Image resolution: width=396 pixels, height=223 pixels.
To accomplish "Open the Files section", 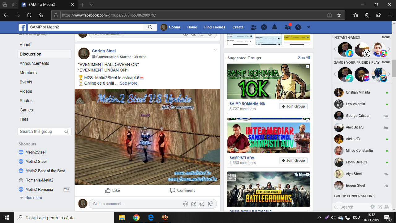I will point(24,119).
